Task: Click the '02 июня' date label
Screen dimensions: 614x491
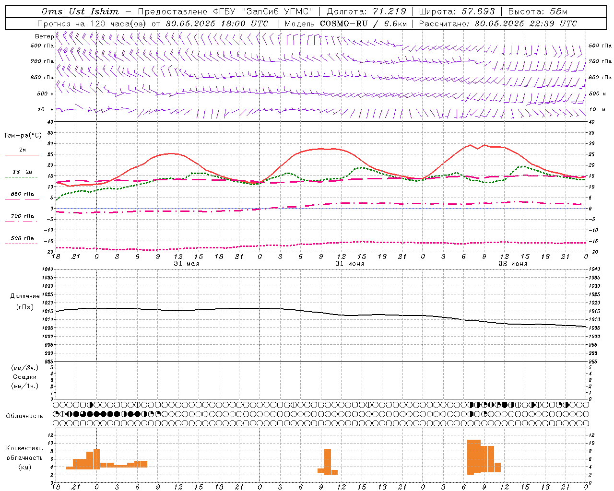Action: tap(513, 263)
